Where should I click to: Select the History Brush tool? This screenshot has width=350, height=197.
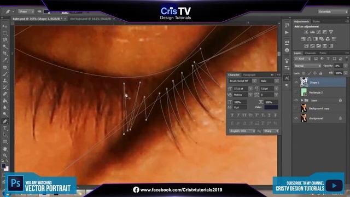[x=5, y=88]
